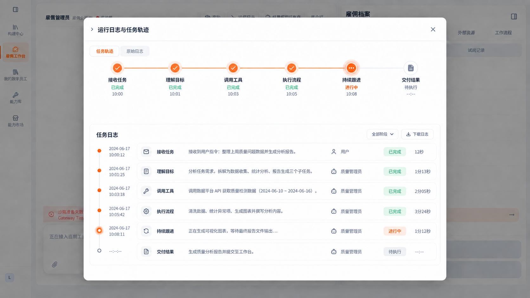
Task: Open the 工作流程 tab behind the dialog
Action: (503, 33)
